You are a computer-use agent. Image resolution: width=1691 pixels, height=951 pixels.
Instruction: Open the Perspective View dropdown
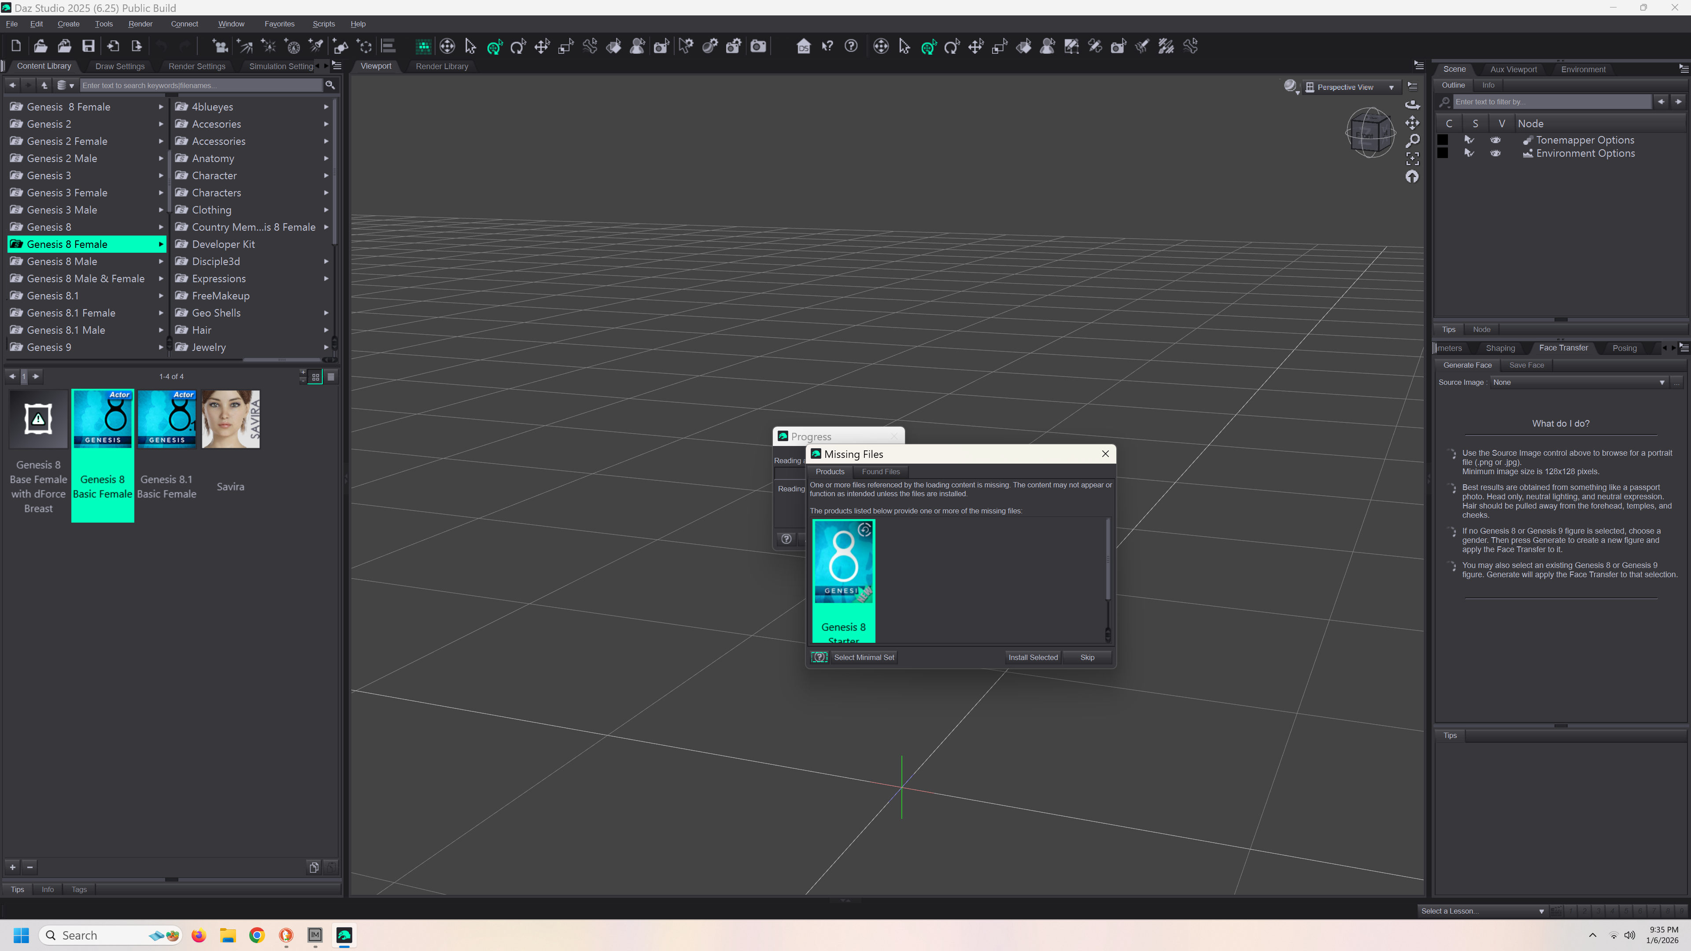tap(1350, 87)
